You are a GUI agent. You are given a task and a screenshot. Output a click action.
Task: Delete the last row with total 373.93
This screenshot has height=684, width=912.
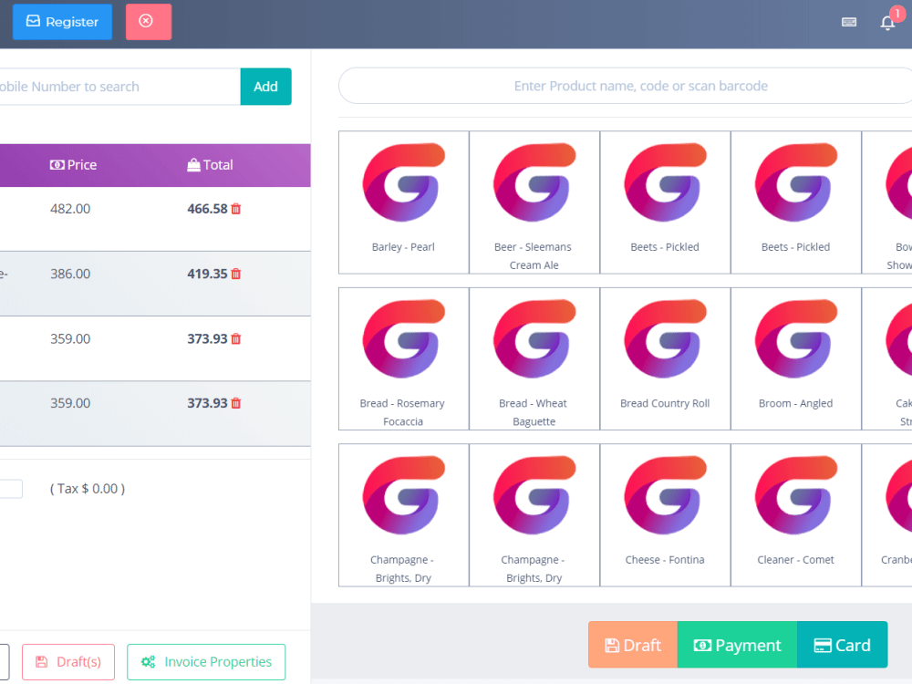coord(236,404)
